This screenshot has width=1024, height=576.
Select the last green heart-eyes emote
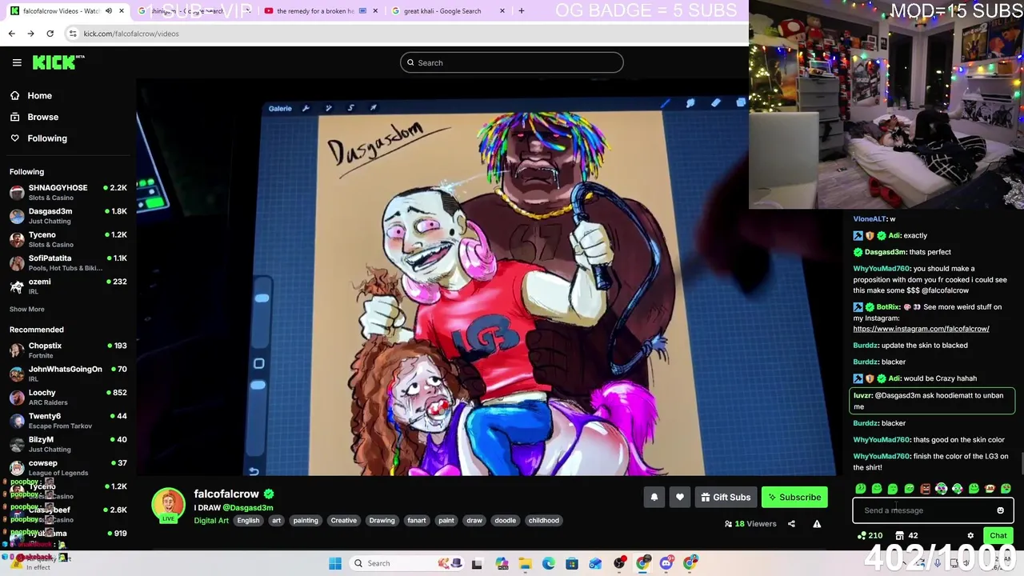pyautogui.click(x=1006, y=489)
